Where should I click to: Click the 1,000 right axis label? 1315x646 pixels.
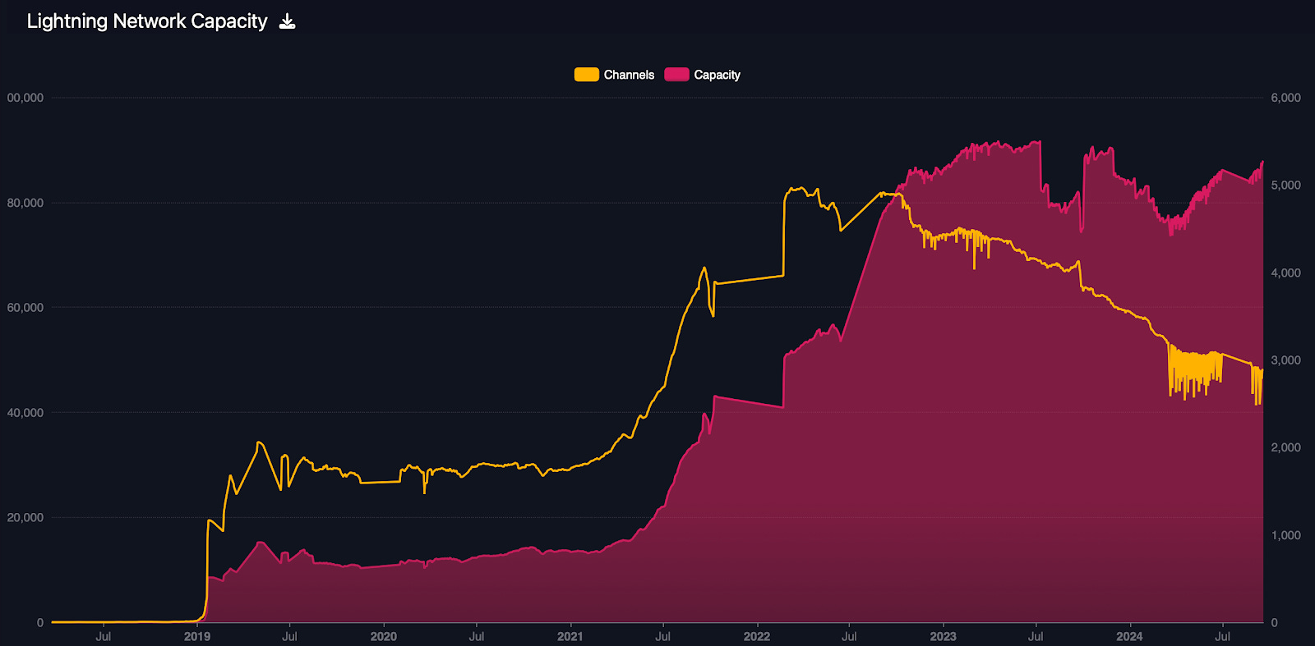coord(1286,535)
